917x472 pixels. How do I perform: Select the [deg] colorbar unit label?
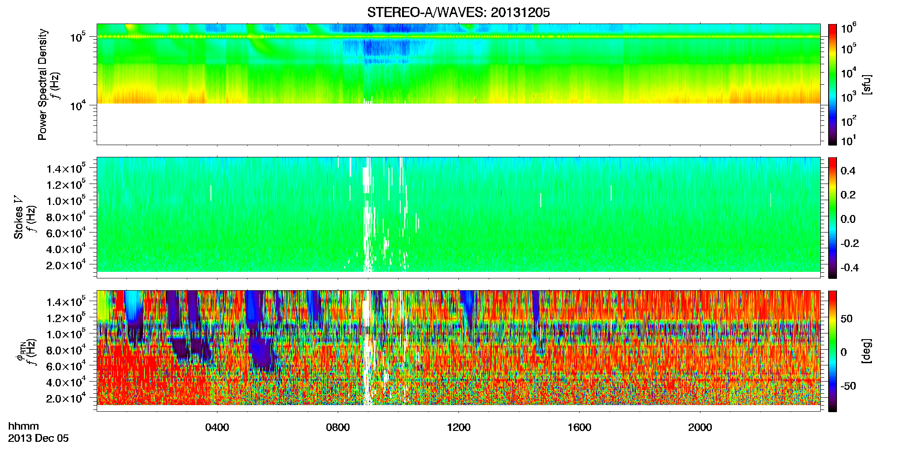pos(867,351)
